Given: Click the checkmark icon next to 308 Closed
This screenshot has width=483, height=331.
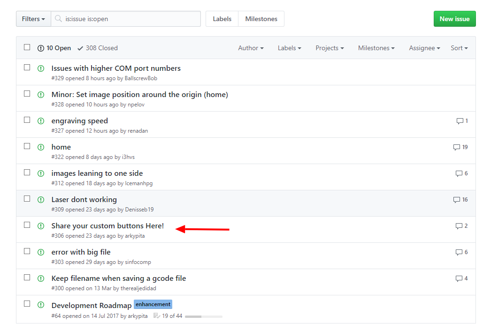Looking at the screenshot, I should (x=80, y=48).
